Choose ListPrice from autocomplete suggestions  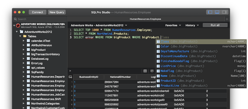tap(168, 66)
